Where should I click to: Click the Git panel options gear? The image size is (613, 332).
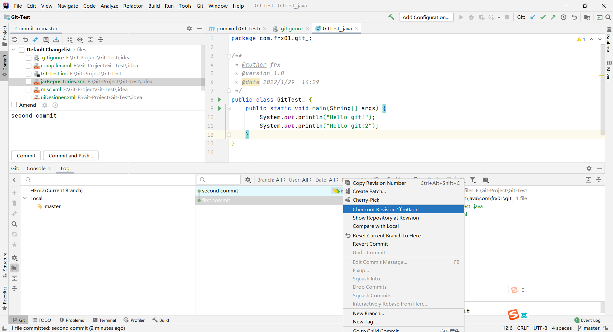[589, 168]
